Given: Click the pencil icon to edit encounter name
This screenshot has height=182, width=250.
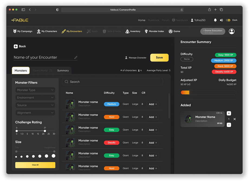Looking at the screenshot, I should pos(76,58).
